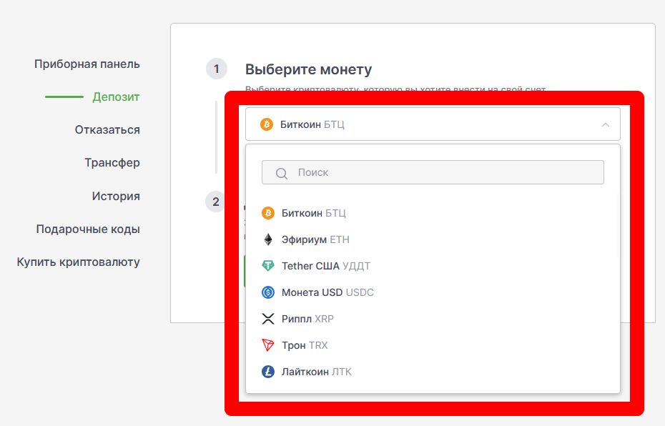Click the Ethereum diamond icon
This screenshot has width=665, height=426.
(x=268, y=239)
